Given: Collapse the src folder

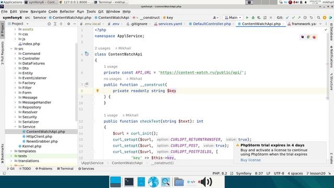Looking at the screenshot, I should tap(11, 49).
